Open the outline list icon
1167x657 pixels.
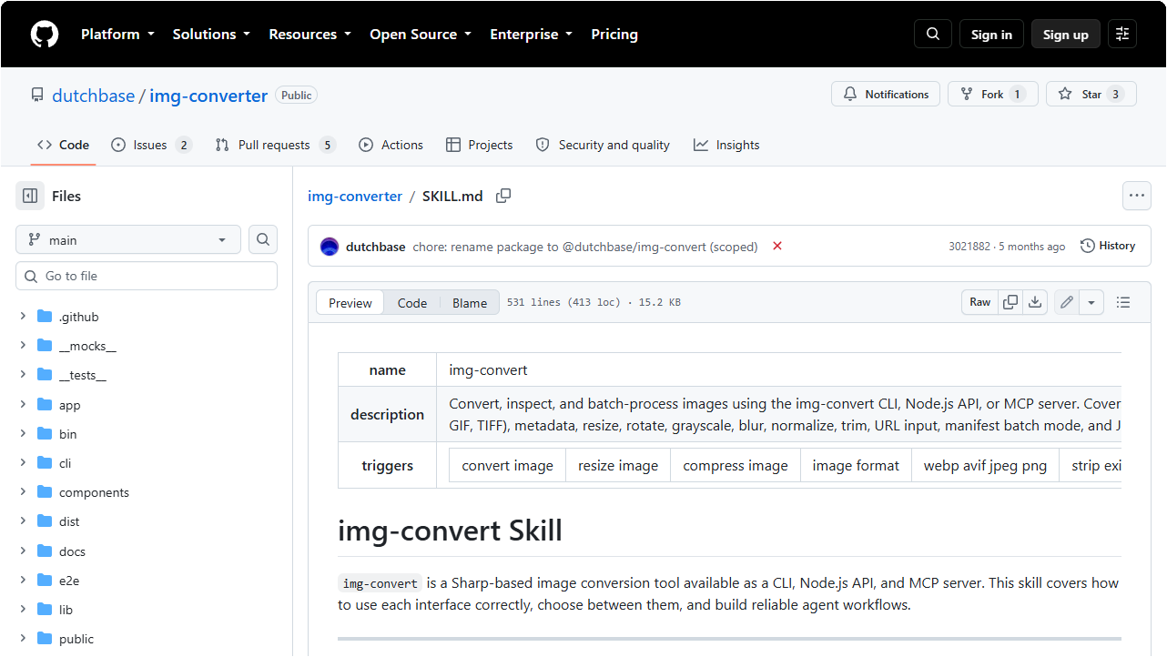click(1123, 302)
